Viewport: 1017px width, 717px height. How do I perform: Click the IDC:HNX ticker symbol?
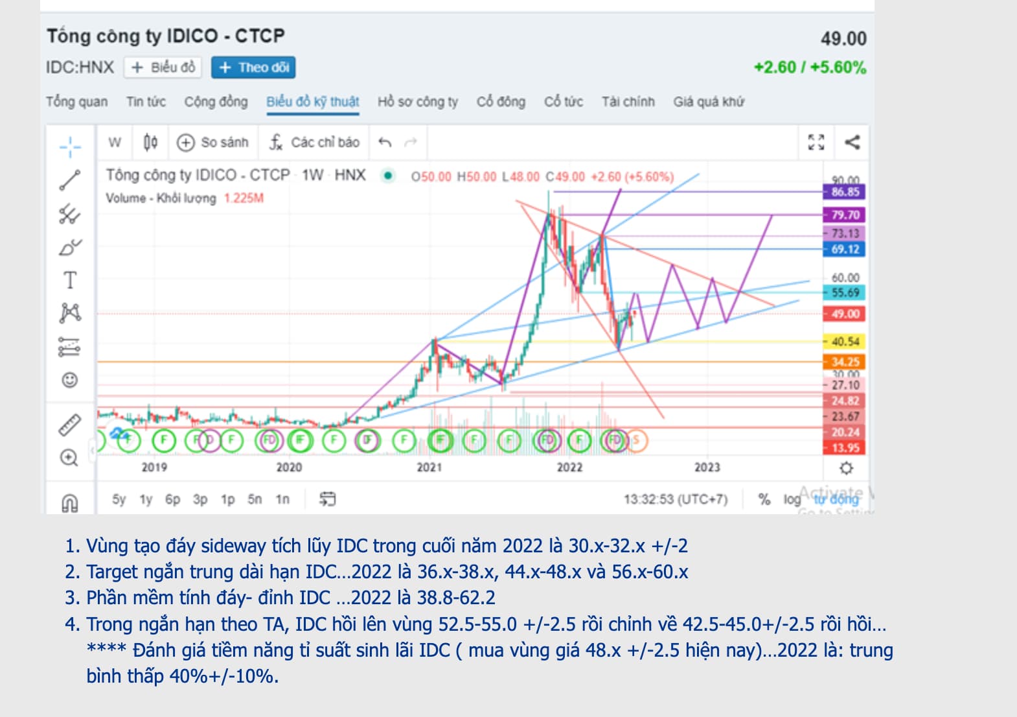click(x=80, y=67)
